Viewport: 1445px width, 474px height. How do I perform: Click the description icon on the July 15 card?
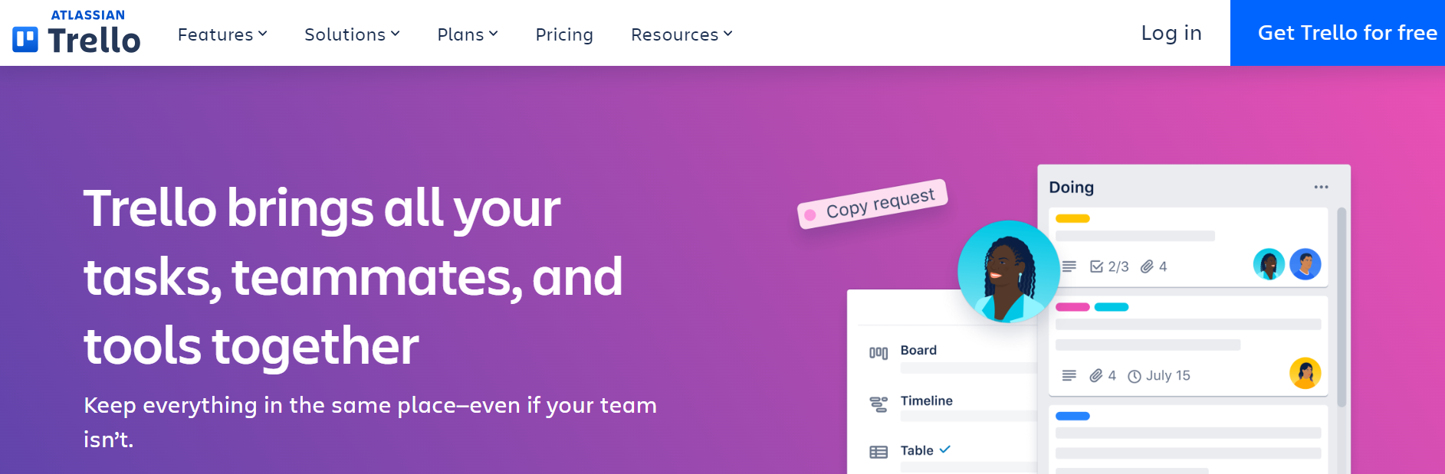click(1069, 375)
